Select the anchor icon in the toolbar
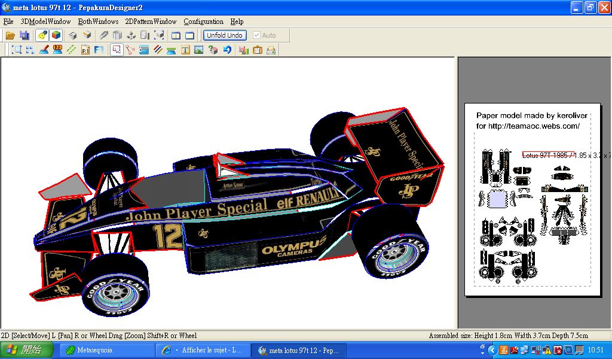Viewport: 612px width, 359px height. 131,35
